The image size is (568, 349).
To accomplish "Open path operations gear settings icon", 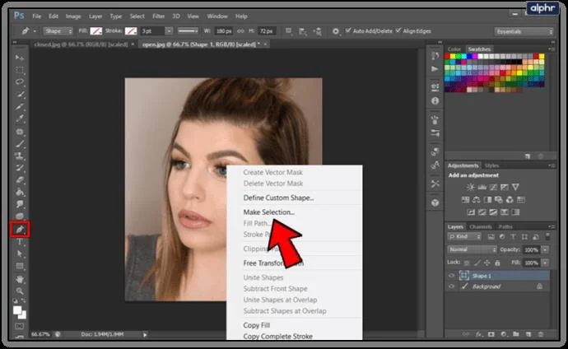I will pyautogui.click(x=336, y=31).
